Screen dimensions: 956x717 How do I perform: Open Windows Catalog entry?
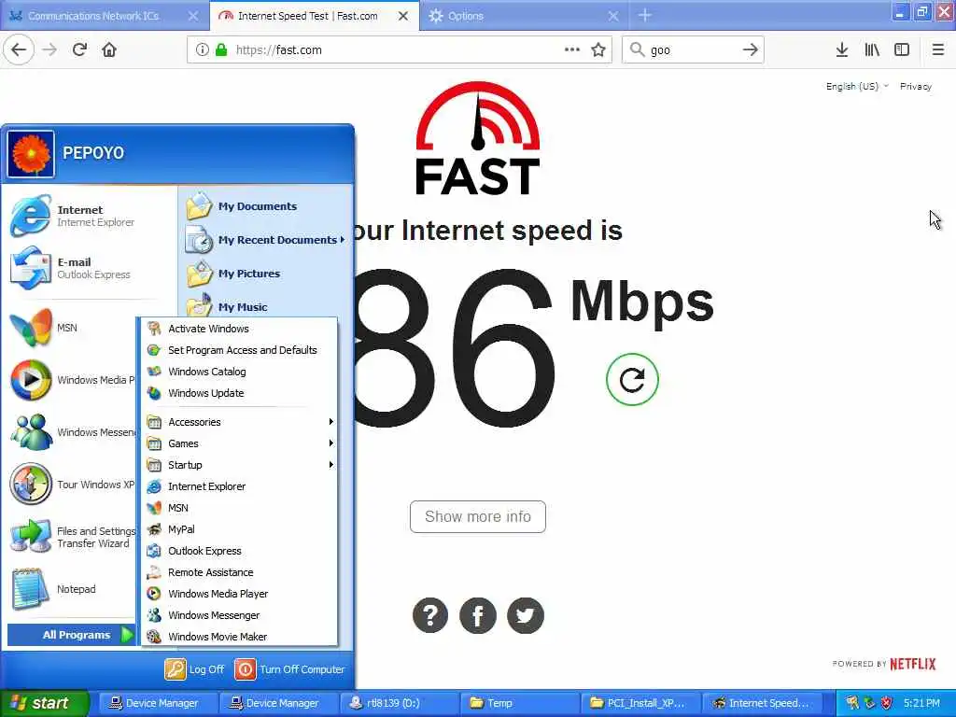240,372
